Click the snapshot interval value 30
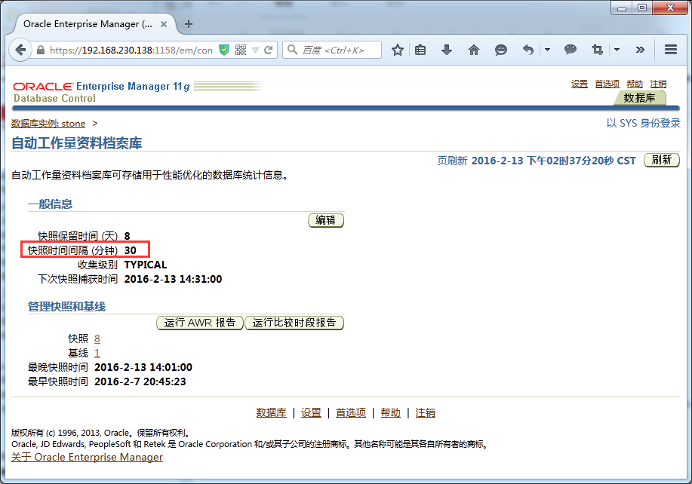692x484 pixels. click(131, 250)
